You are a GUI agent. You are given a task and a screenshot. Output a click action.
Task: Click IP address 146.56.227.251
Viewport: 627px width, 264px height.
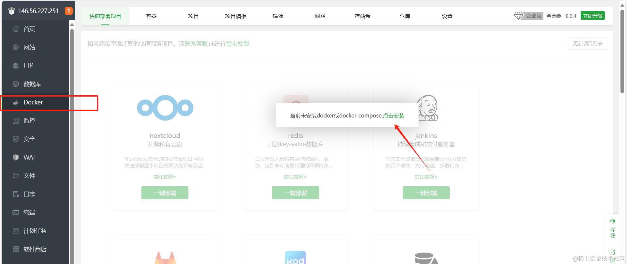click(39, 11)
